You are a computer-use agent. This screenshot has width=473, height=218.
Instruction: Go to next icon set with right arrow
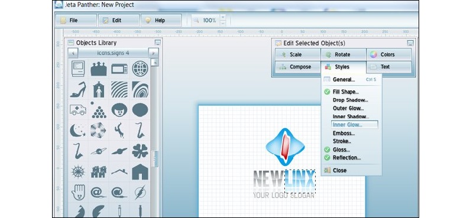point(153,53)
